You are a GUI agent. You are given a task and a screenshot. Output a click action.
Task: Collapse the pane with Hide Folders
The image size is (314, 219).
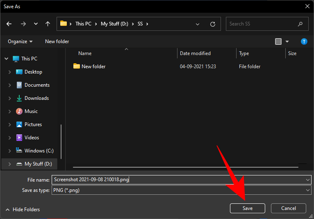pyautogui.click(x=23, y=210)
